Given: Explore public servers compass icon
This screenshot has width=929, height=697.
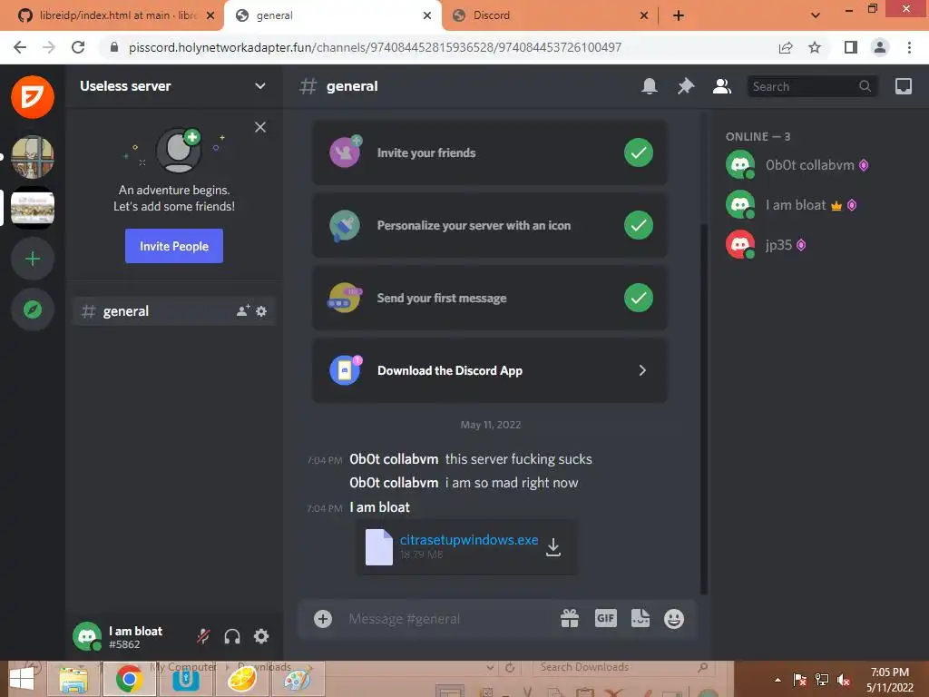Looking at the screenshot, I should click(x=33, y=309).
